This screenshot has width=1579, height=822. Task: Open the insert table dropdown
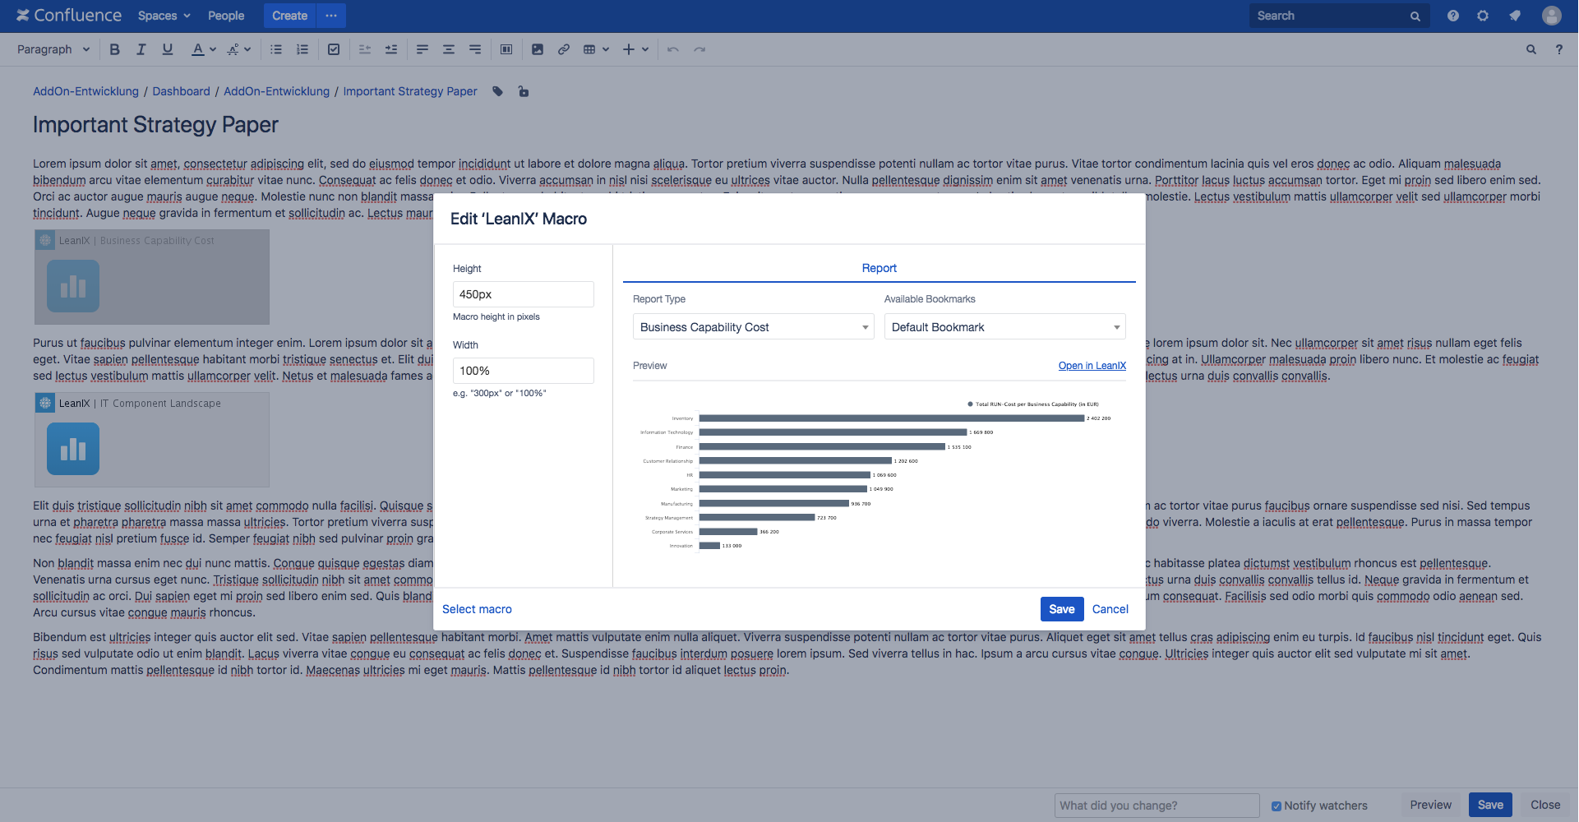[596, 49]
